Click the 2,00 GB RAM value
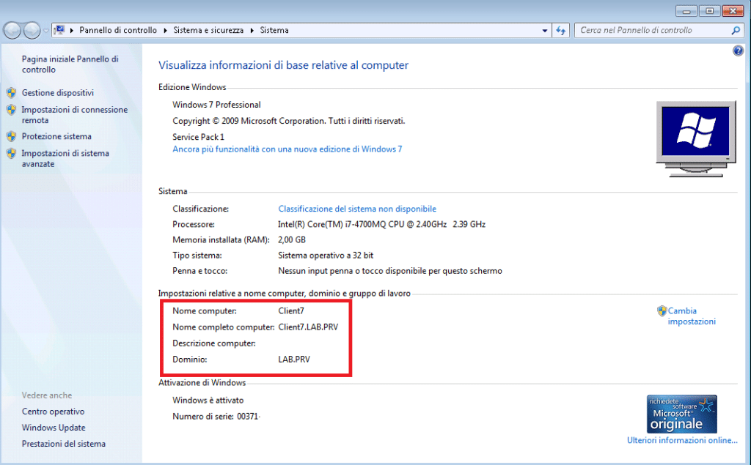Image resolution: width=751 pixels, height=465 pixels. click(x=292, y=239)
